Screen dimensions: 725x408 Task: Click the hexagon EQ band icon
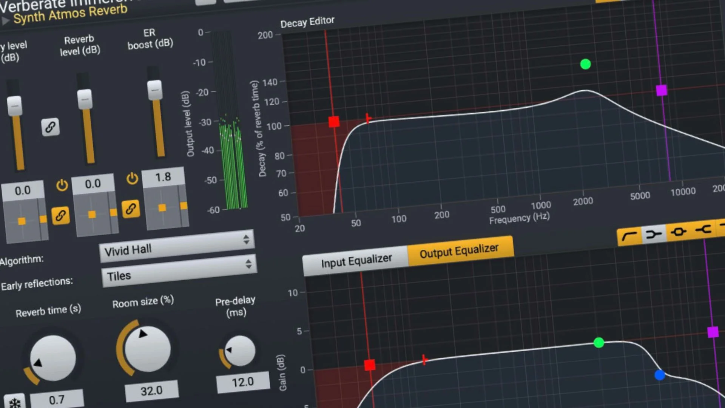(x=679, y=232)
